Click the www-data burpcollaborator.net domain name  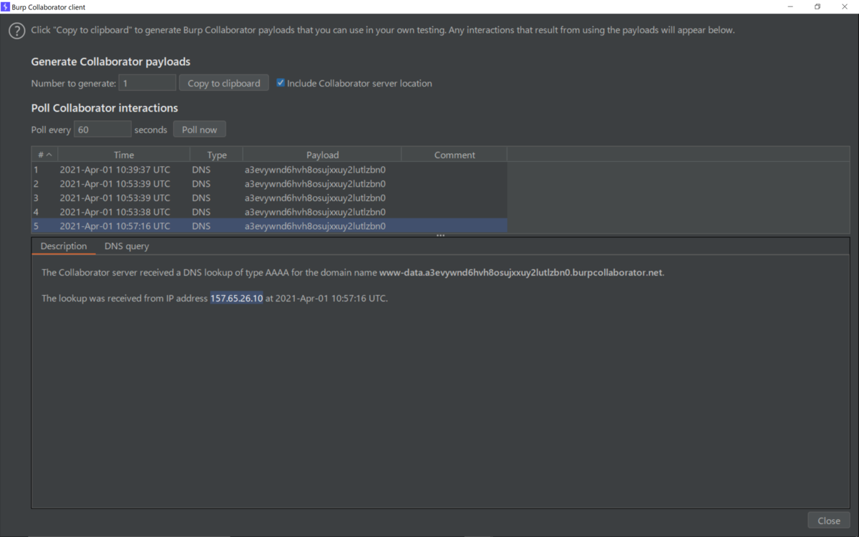point(521,273)
